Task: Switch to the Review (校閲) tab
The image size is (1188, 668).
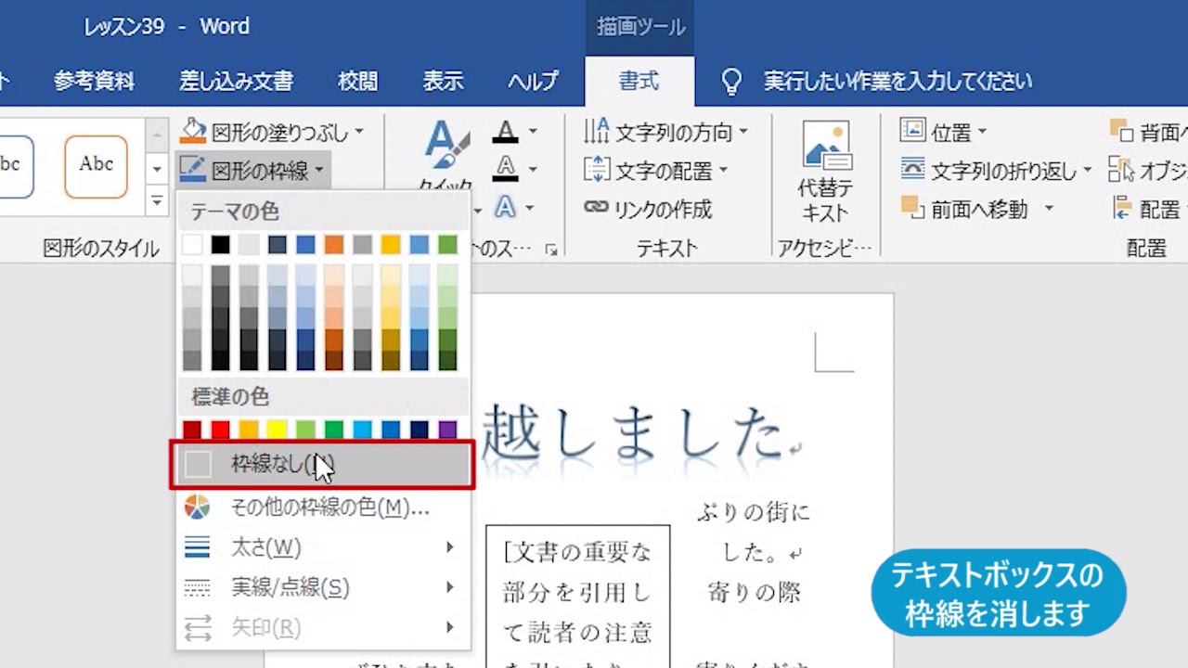Action: tap(357, 81)
